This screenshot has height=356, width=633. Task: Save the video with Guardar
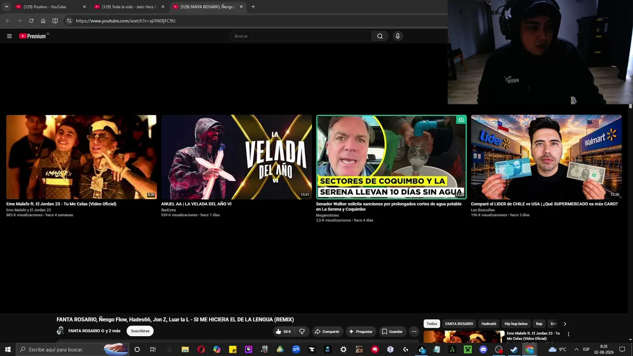tap(392, 331)
